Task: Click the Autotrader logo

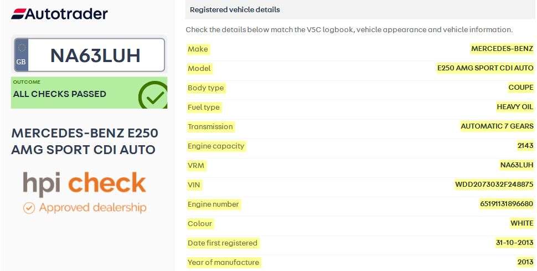Action: (x=60, y=14)
